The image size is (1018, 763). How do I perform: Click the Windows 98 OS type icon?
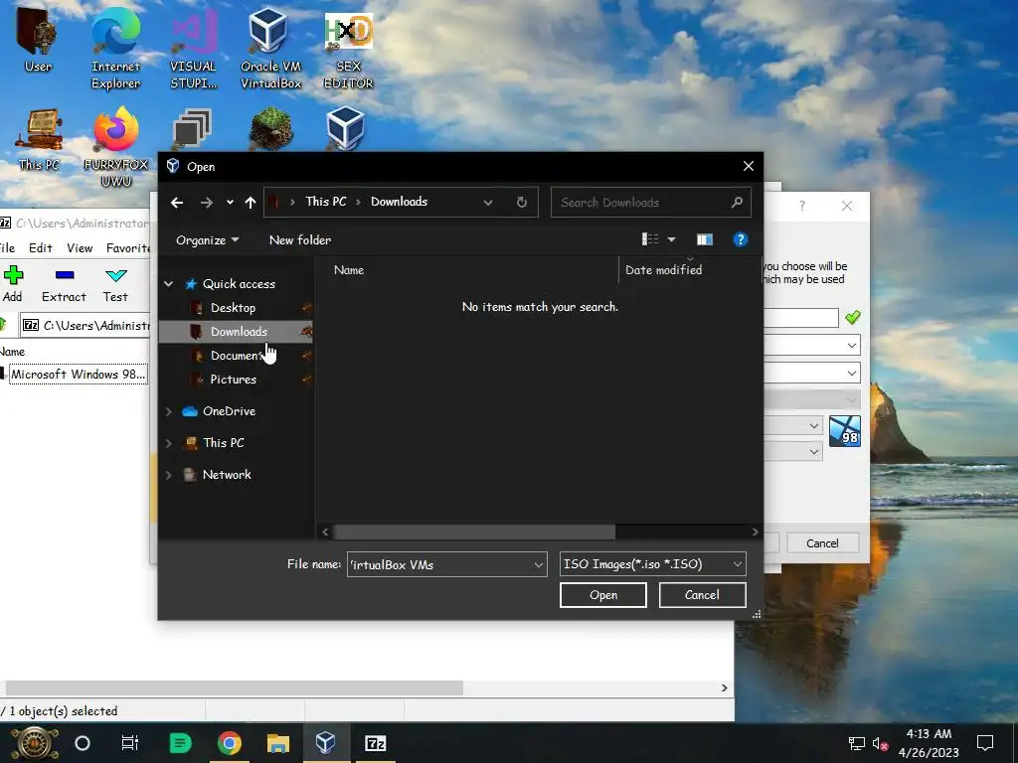tap(845, 431)
